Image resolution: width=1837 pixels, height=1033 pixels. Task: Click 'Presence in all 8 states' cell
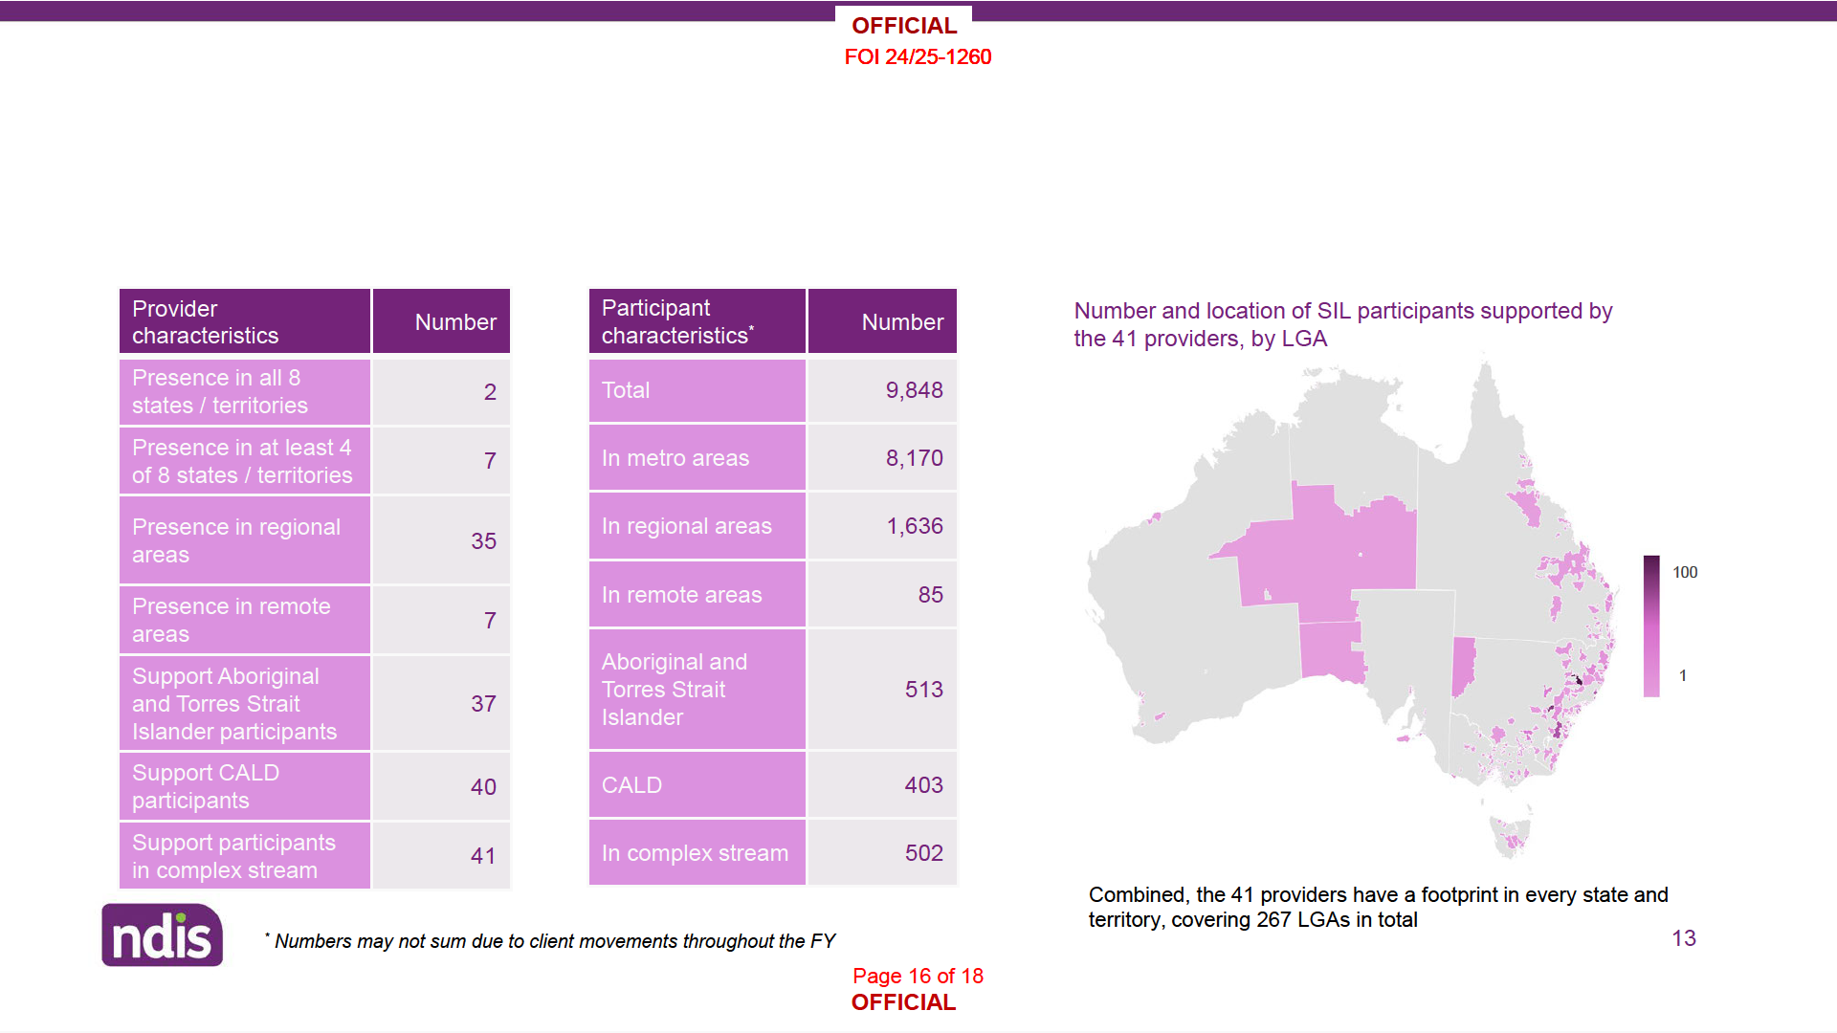(244, 392)
